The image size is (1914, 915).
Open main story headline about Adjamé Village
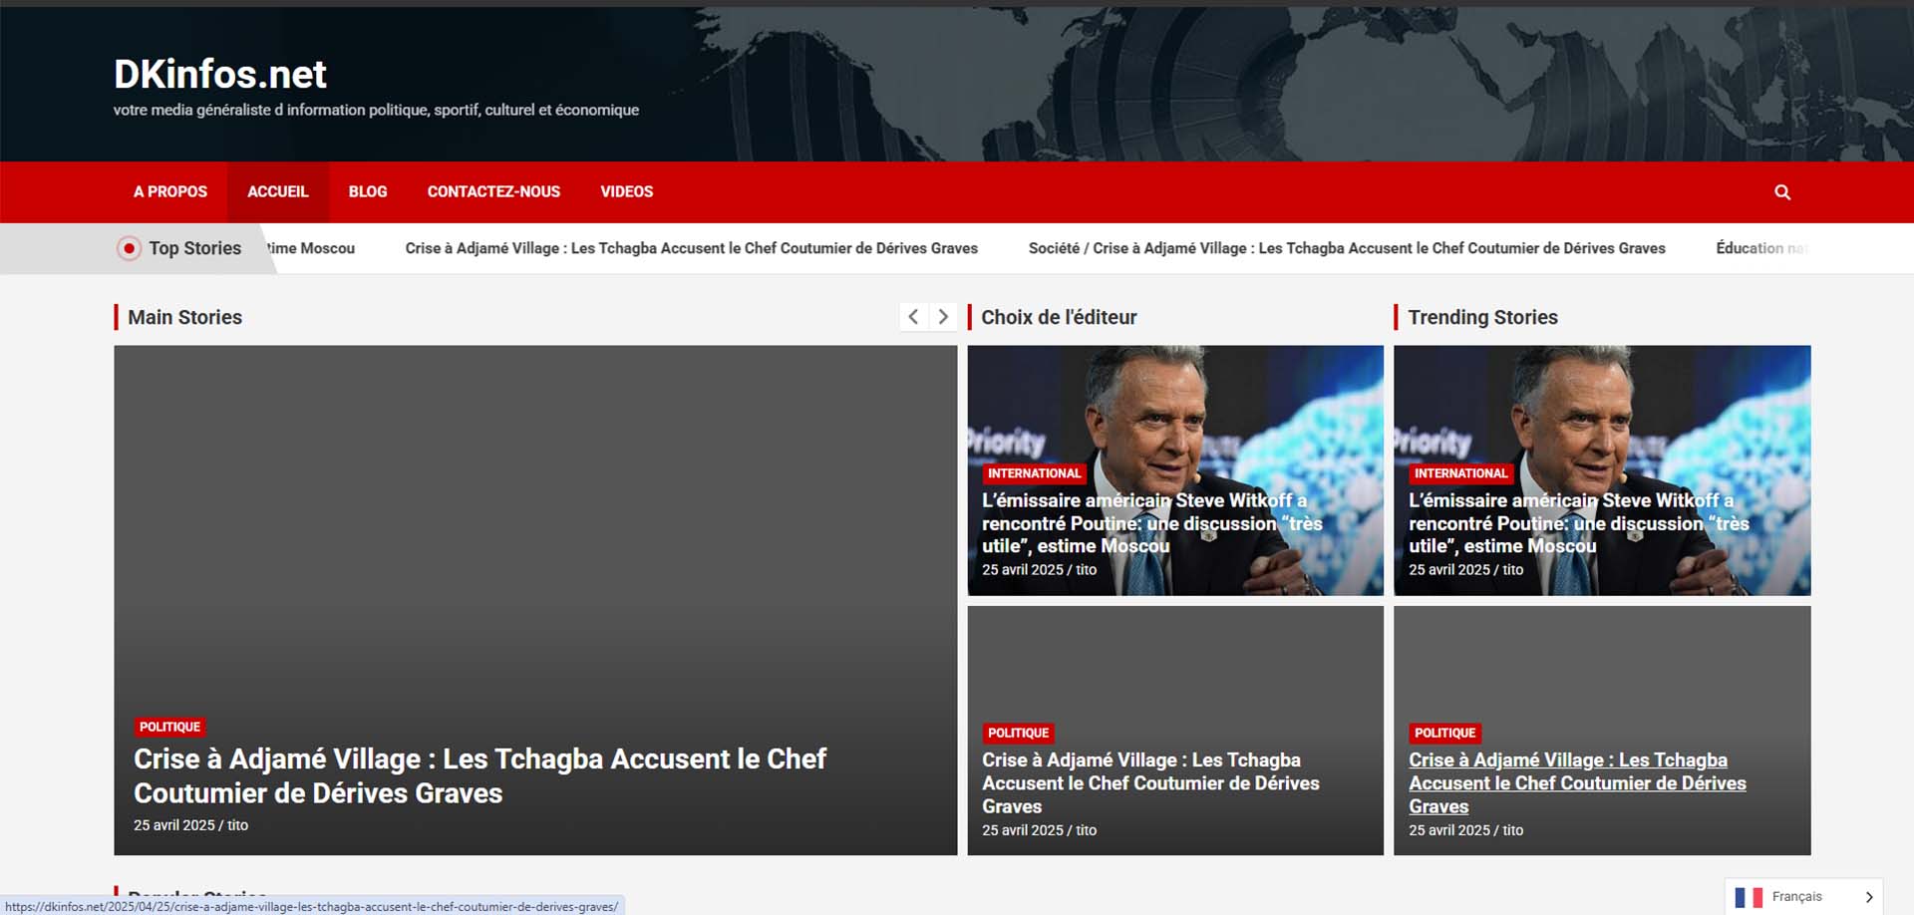(x=479, y=775)
